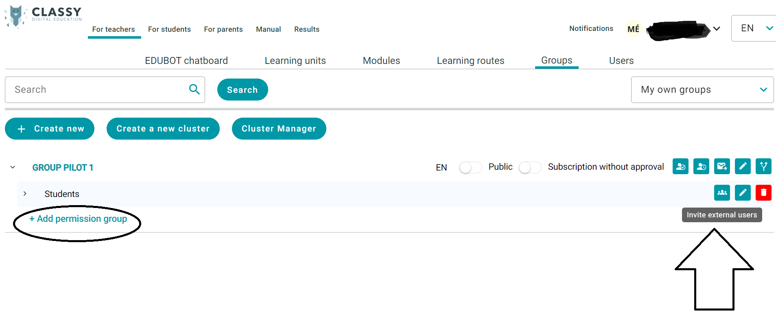This screenshot has width=776, height=326.
Task: Toggle the Public switch
Action: (x=470, y=168)
